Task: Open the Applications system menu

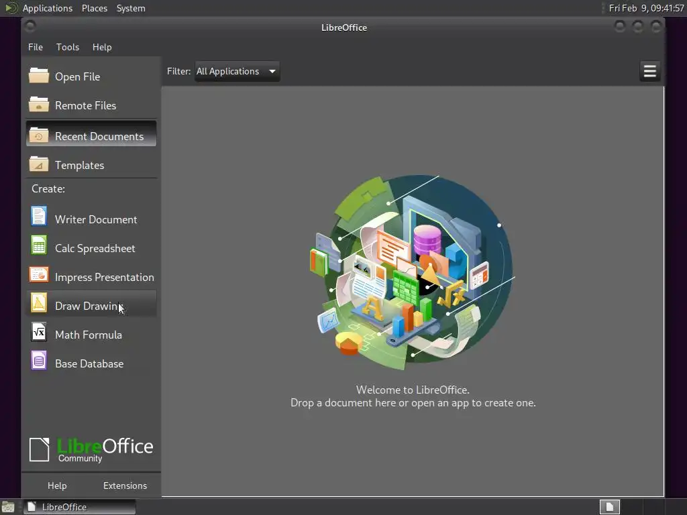Action: 48,8
